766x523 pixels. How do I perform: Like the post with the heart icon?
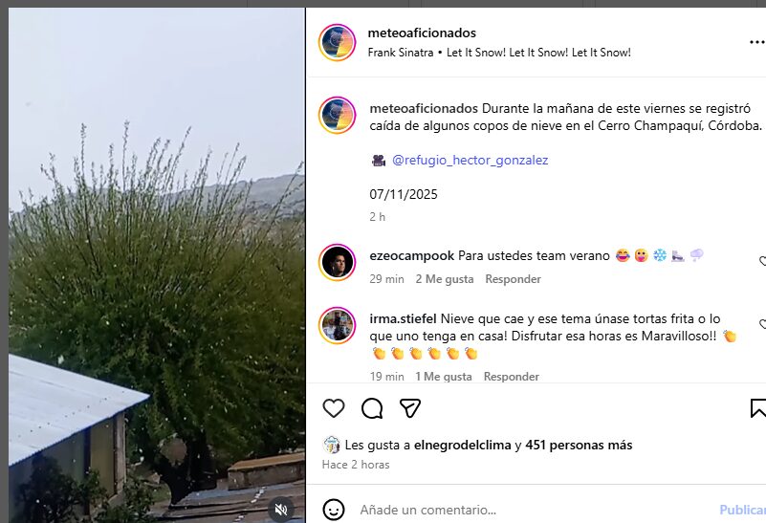click(x=334, y=408)
